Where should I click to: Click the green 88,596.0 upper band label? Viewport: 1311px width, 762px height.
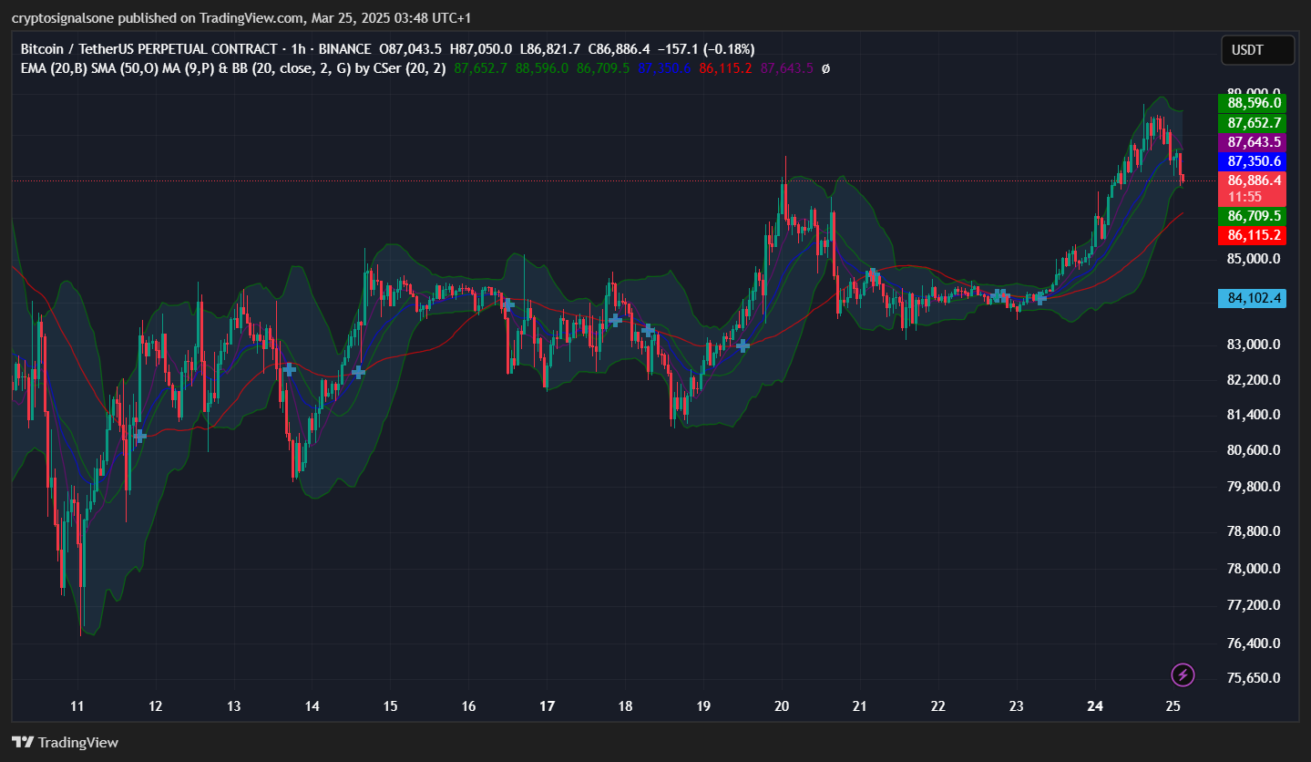click(x=1252, y=103)
